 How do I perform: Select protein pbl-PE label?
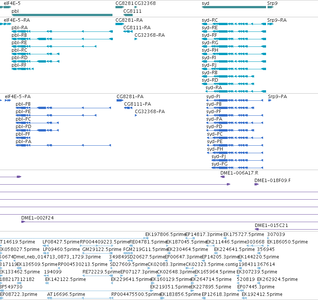click(x=23, y=112)
